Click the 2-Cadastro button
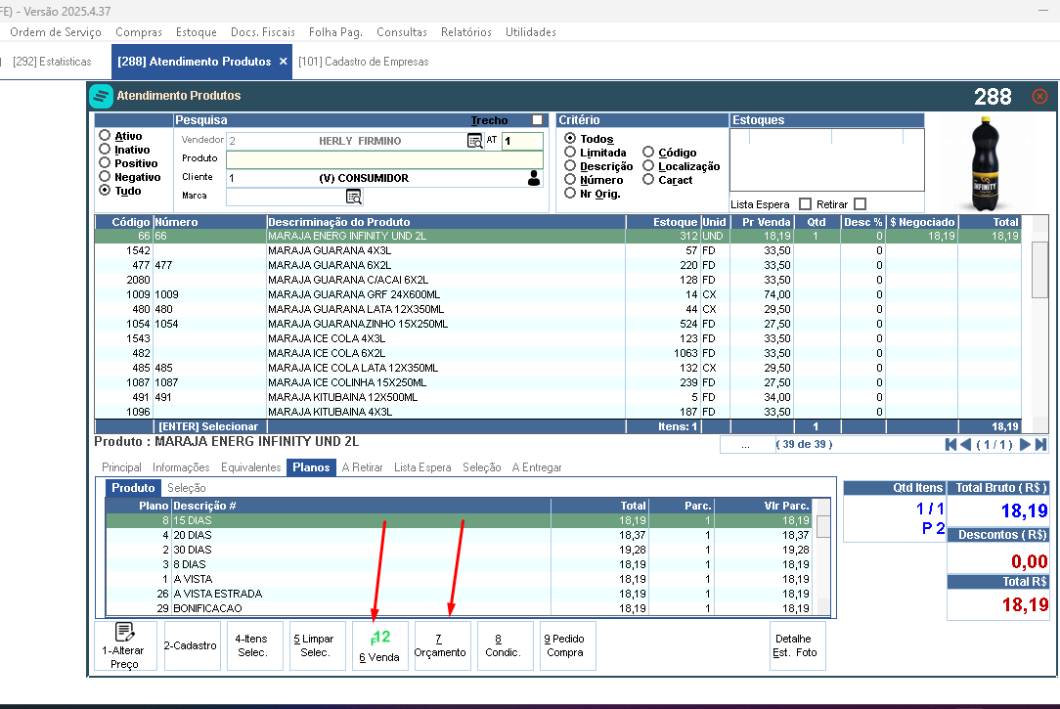This screenshot has height=709, width=1060. (191, 646)
